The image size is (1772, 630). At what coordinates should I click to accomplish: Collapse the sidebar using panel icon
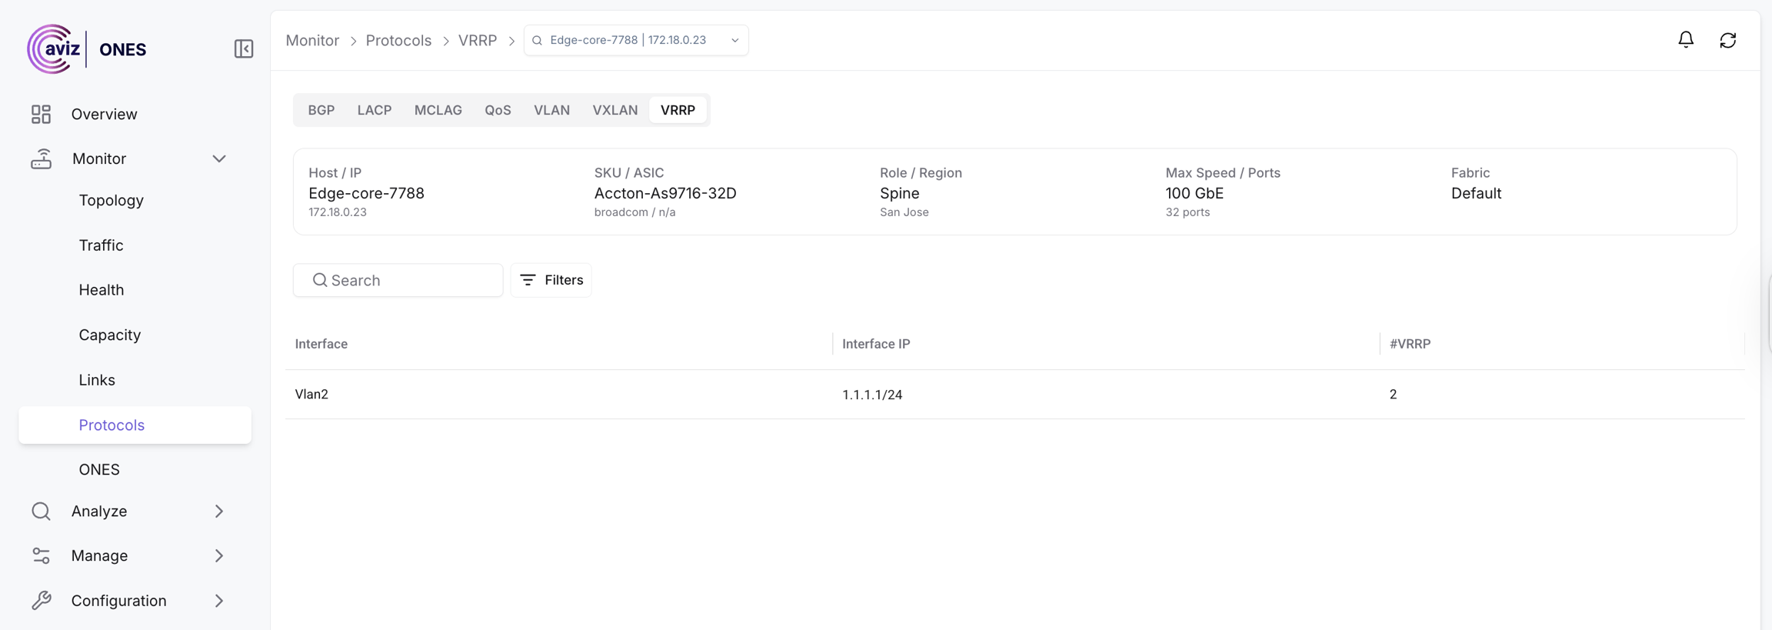tap(244, 49)
